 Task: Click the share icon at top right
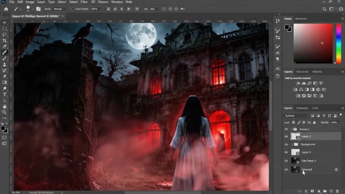341,9
